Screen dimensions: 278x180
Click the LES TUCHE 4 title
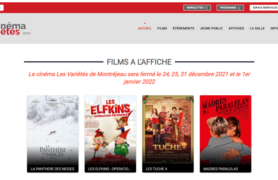click(156, 169)
